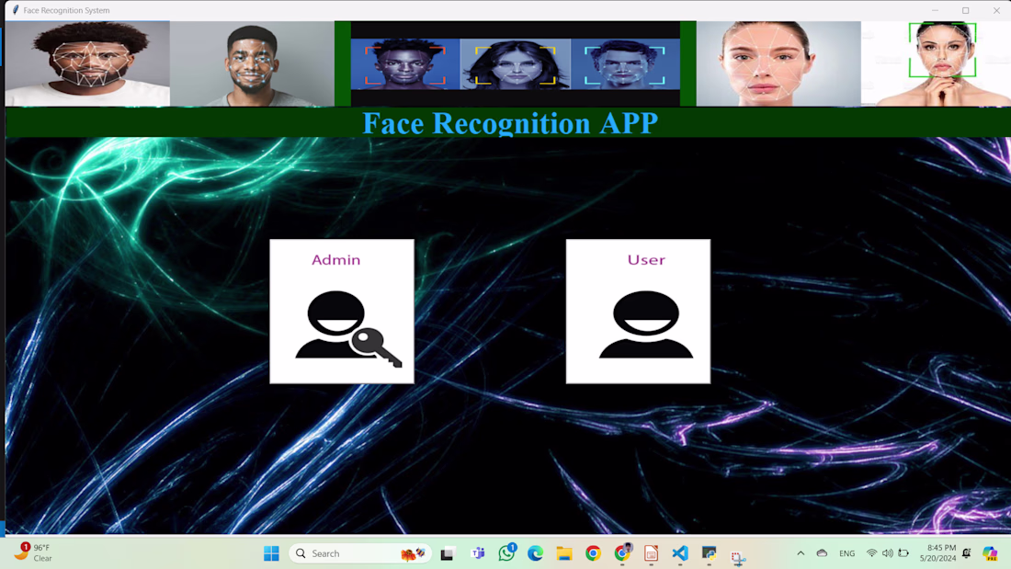Click the battery status icon
Screen dimensions: 1011x569
[x=904, y=553]
